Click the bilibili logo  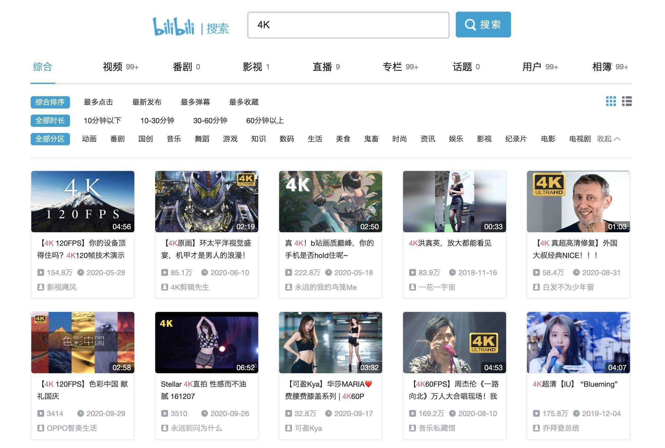[174, 26]
